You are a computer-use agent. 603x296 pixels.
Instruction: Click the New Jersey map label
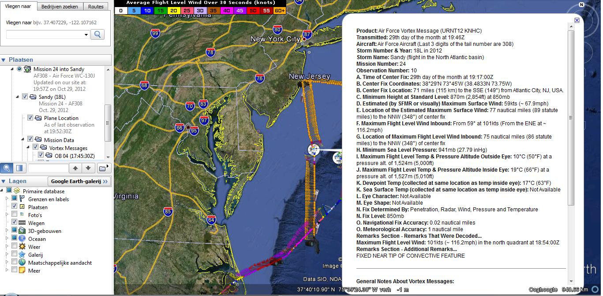coord(309,76)
